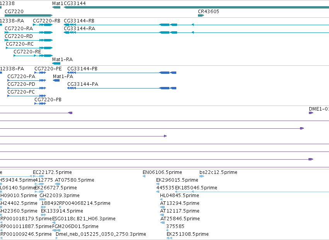Select the bs22c12.5prime EST

click(218, 172)
